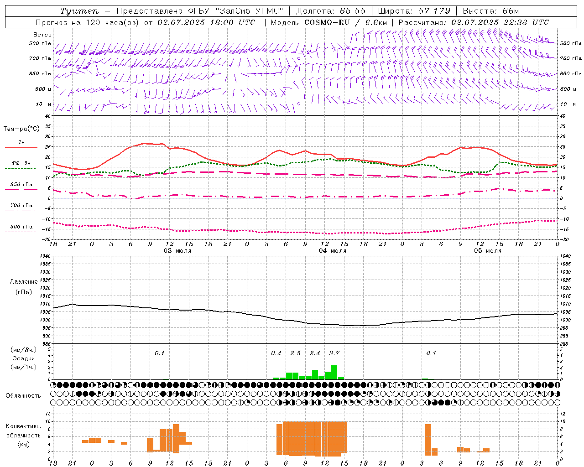Click the 03 июля date label

177,251
